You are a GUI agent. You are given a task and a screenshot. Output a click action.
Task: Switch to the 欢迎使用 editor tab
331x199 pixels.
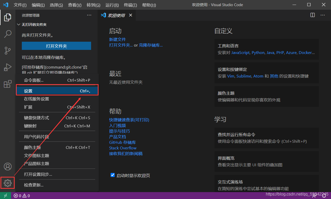click(116, 15)
